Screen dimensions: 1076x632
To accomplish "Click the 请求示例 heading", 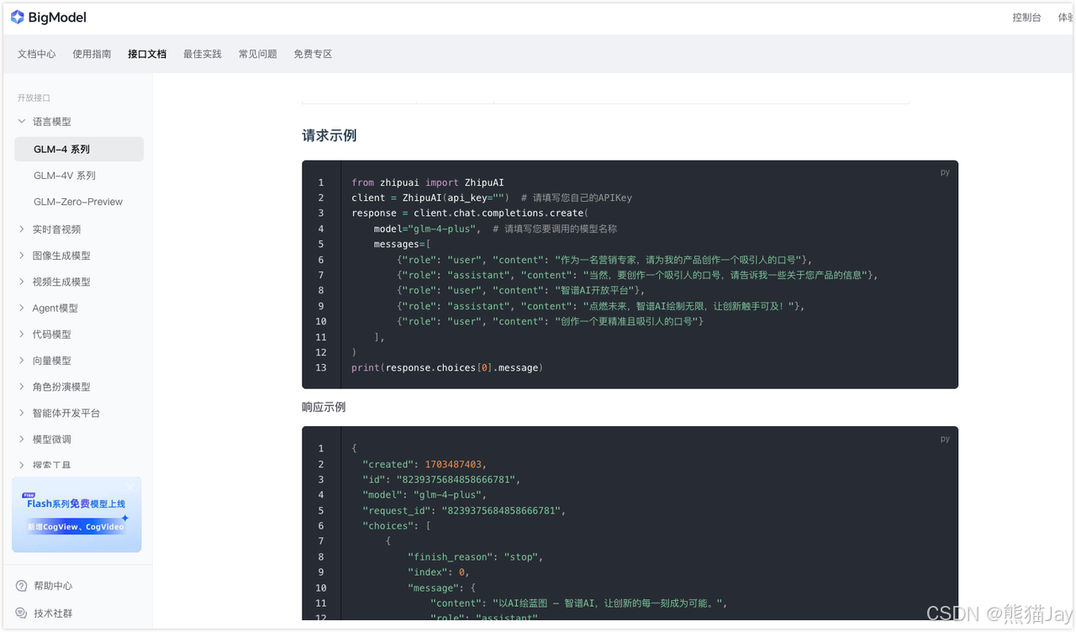I will click(x=330, y=135).
